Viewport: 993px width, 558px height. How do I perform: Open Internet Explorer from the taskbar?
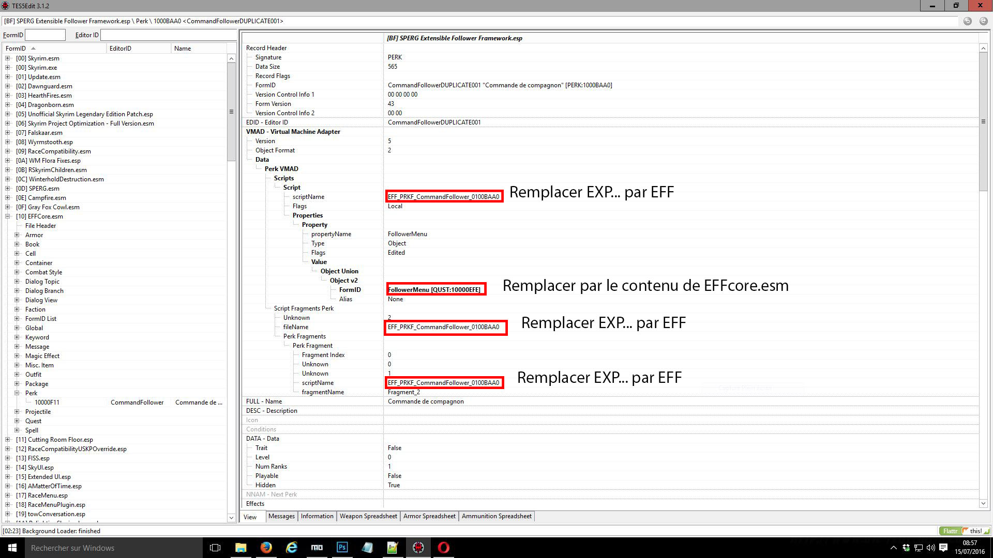coord(292,548)
